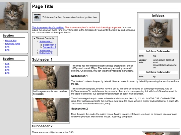The width and height of the screenshot is (181, 135).
Task: Click the Table of Contents label
Action: [45, 38]
